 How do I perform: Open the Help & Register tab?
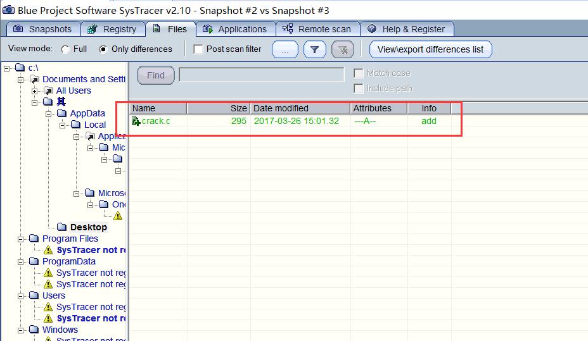pos(407,29)
